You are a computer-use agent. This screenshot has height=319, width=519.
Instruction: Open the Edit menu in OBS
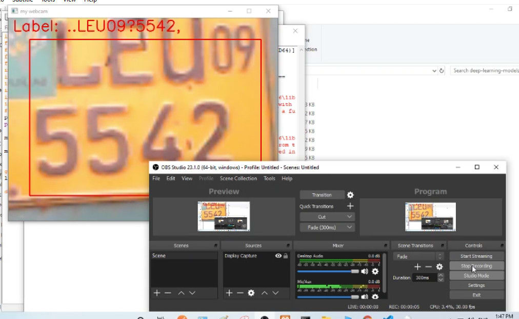tap(171, 178)
